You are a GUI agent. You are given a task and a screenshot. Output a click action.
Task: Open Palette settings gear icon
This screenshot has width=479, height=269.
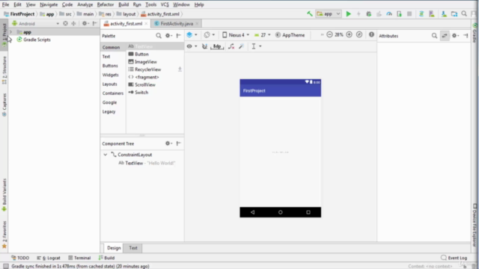(x=168, y=36)
